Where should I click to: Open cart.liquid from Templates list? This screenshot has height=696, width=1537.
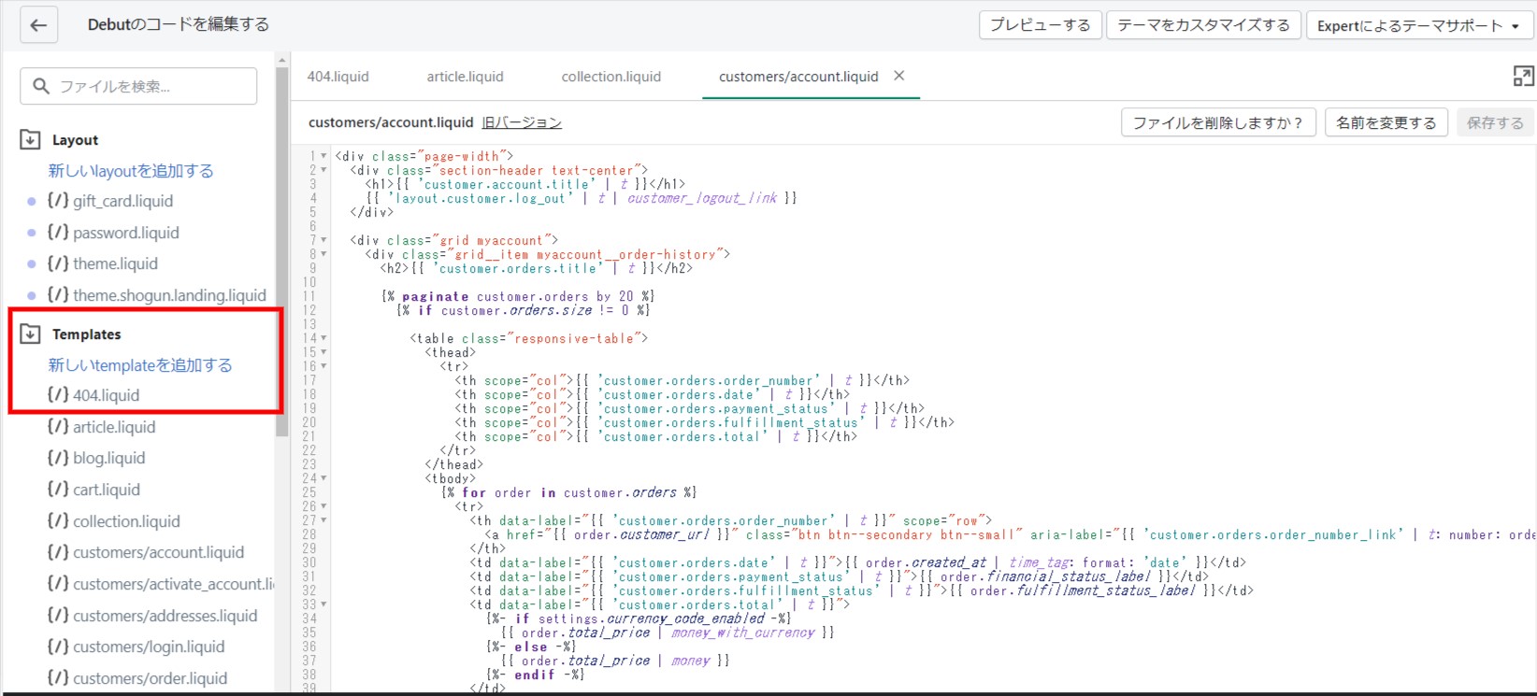106,490
